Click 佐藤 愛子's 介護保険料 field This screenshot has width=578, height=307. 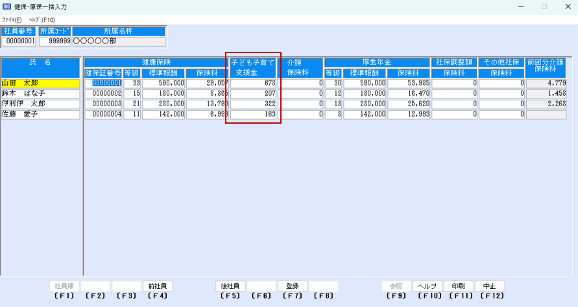[x=302, y=115]
